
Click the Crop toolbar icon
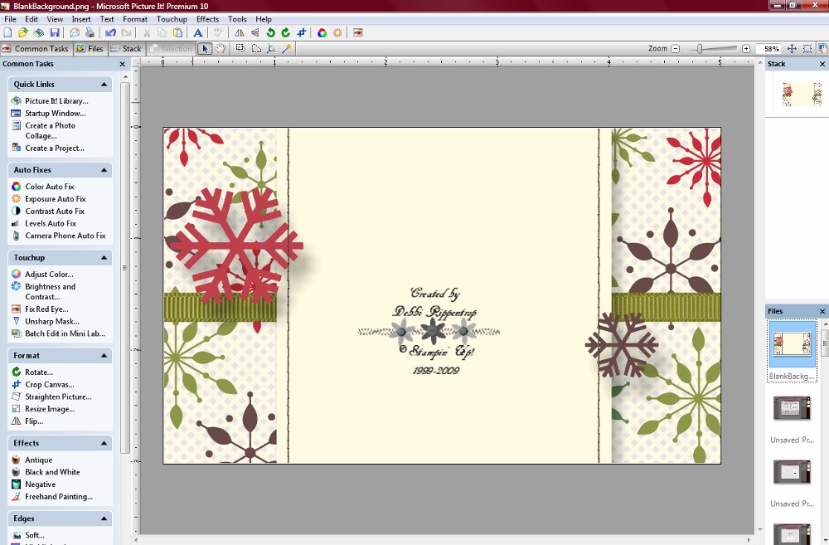(x=302, y=33)
